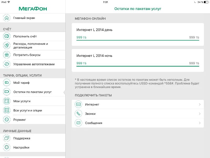The width and height of the screenshot is (210, 158).
Task: Open Настройки in sidebar
Action: point(33,147)
